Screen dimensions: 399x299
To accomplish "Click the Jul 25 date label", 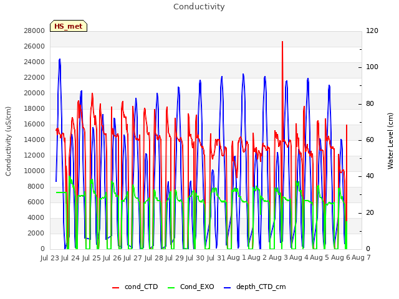I will [92, 258].
